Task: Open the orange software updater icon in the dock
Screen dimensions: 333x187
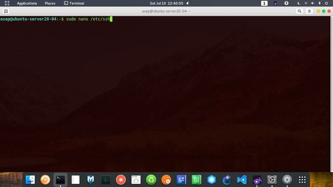Action: [166, 180]
